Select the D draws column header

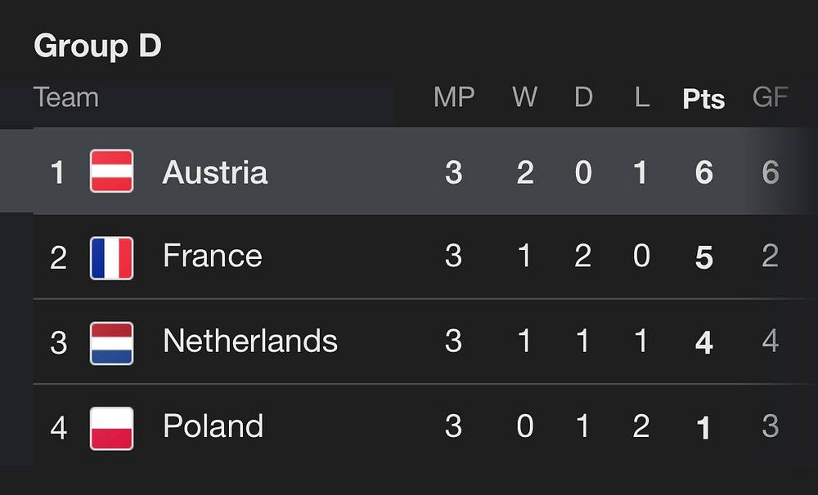(583, 97)
